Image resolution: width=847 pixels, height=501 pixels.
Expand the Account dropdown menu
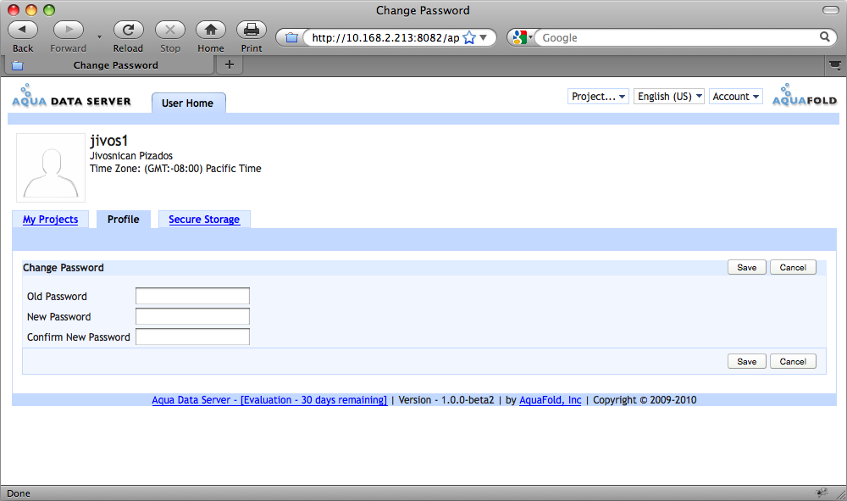coord(736,96)
